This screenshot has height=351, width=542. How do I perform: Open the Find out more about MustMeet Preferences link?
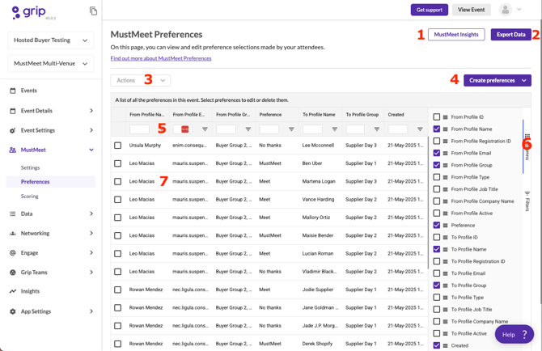click(161, 58)
